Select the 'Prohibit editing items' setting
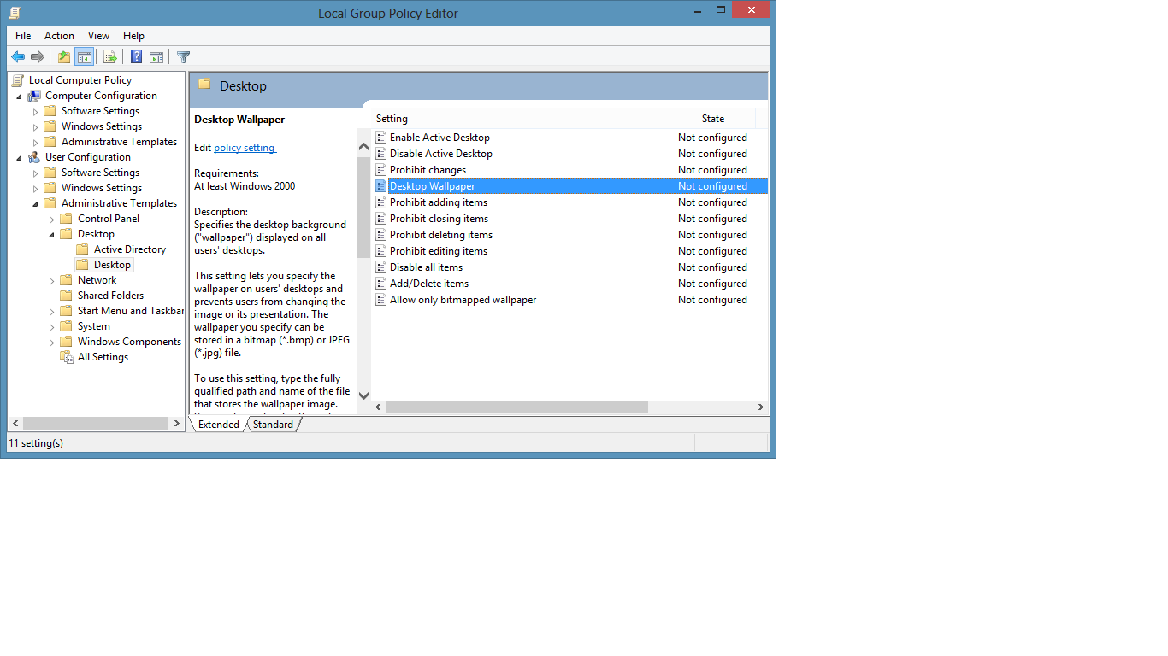Image resolution: width=1168 pixels, height=656 pixels. (x=439, y=251)
